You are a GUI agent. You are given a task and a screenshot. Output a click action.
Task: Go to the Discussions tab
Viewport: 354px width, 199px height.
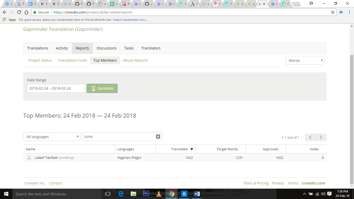(107, 48)
